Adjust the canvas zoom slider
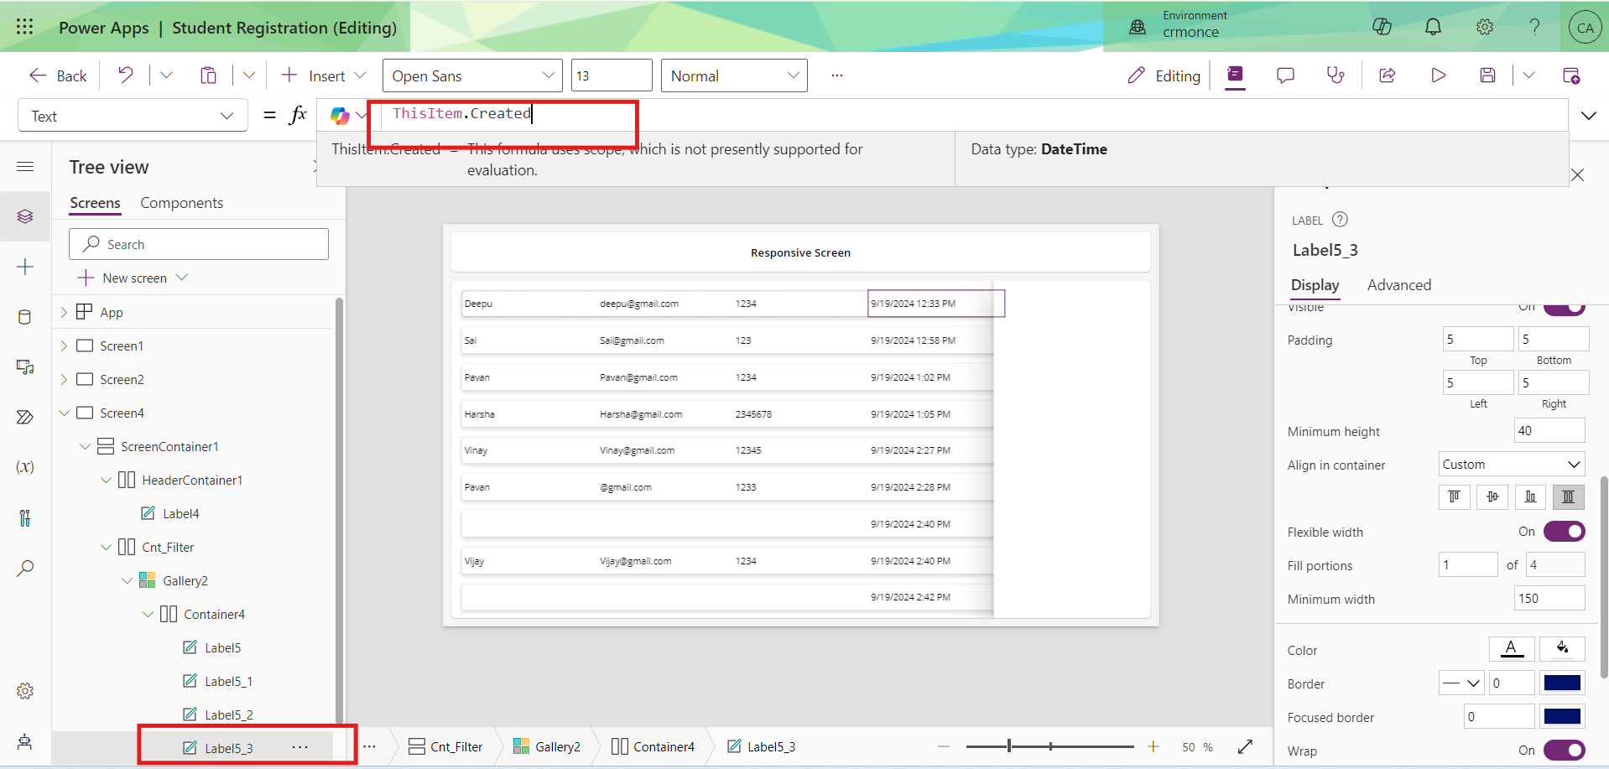The width and height of the screenshot is (1609, 769). [1049, 746]
